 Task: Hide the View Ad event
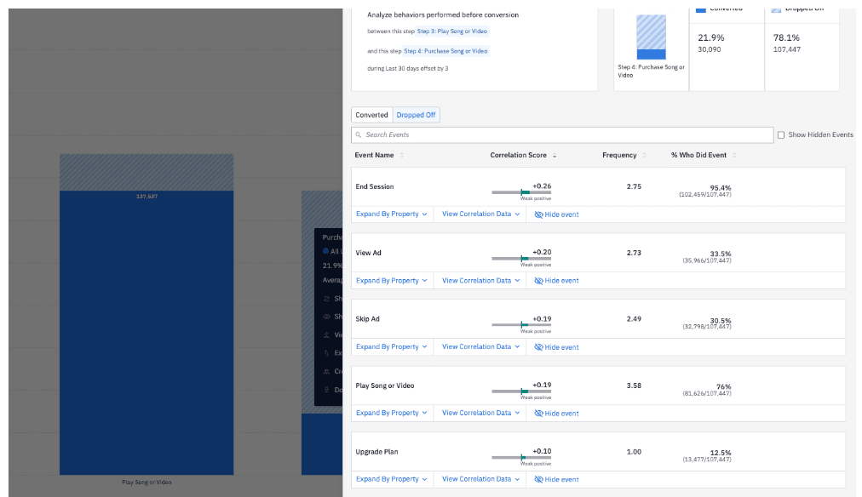[556, 281]
